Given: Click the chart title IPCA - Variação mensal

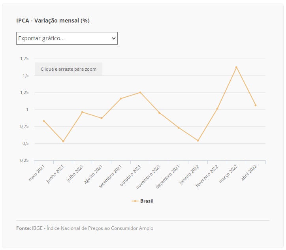Looking at the screenshot, I should pyautogui.click(x=53, y=21).
